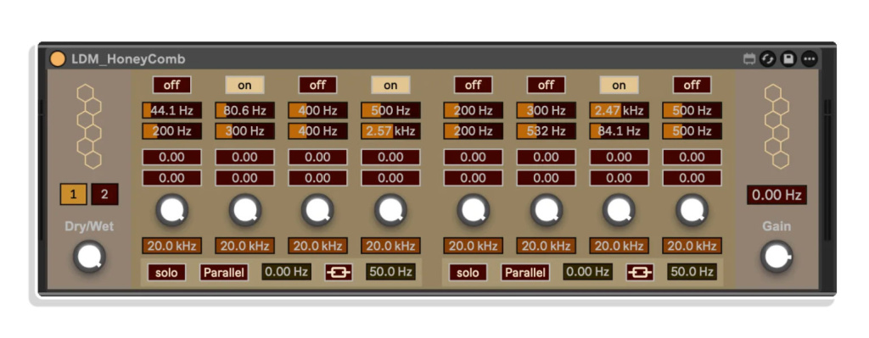Click the 20.0 kHz box in 532 Hz column
This screenshot has height=338, width=869.
pos(546,246)
